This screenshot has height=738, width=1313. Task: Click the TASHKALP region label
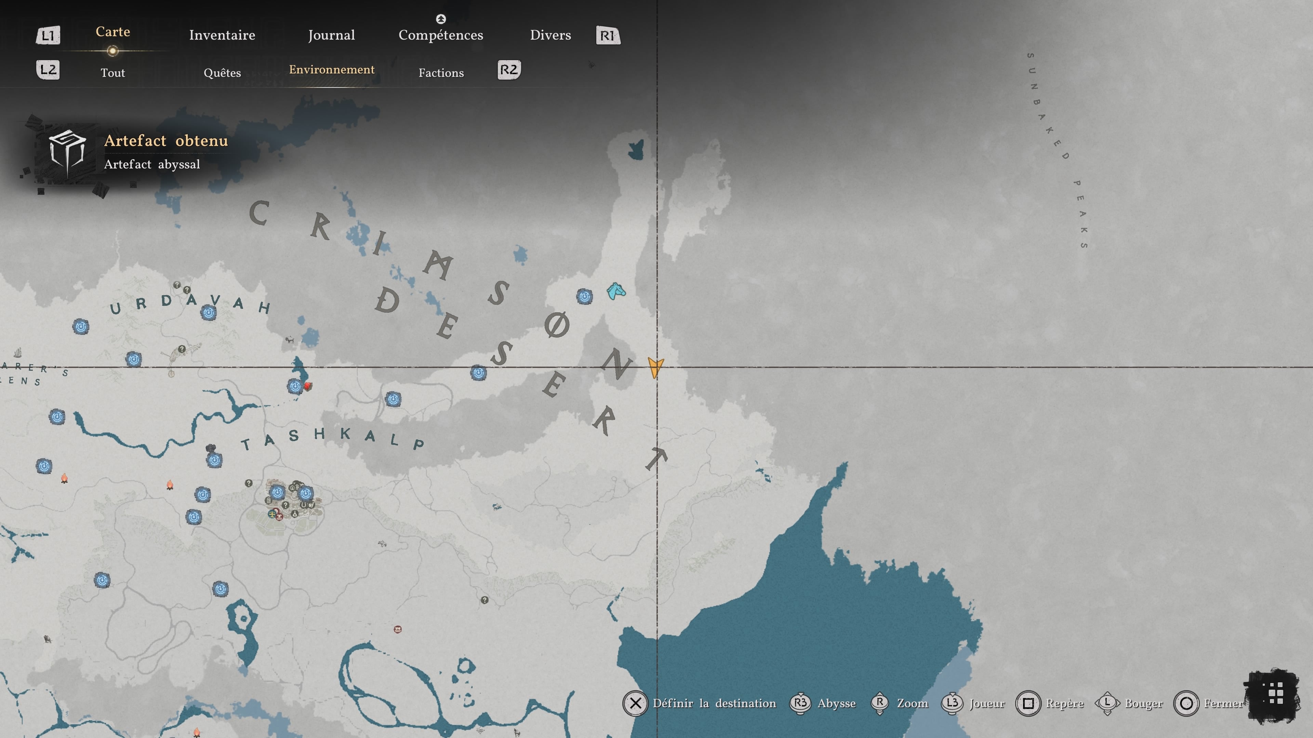coord(332,439)
